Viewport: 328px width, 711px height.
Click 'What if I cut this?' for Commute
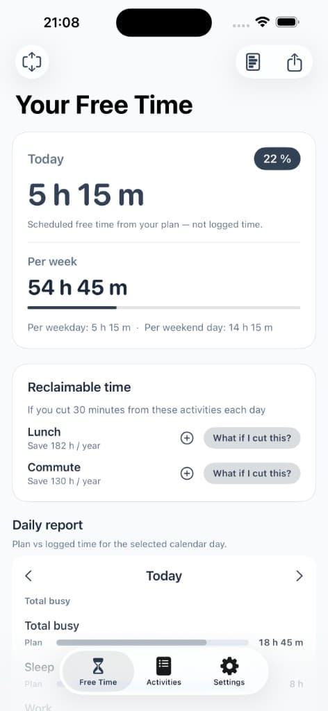coord(252,474)
